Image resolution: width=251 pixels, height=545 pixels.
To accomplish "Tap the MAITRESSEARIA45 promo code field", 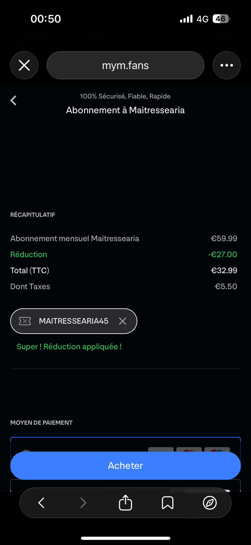I will (x=74, y=321).
